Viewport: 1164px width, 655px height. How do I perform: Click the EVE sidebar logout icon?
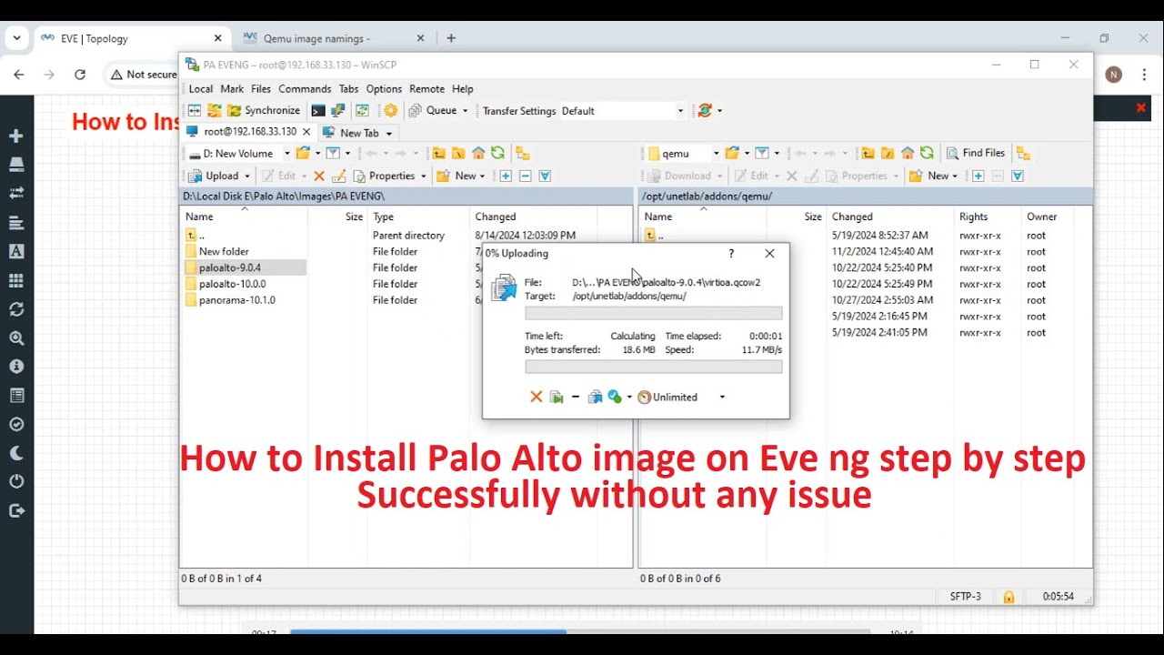pyautogui.click(x=15, y=510)
